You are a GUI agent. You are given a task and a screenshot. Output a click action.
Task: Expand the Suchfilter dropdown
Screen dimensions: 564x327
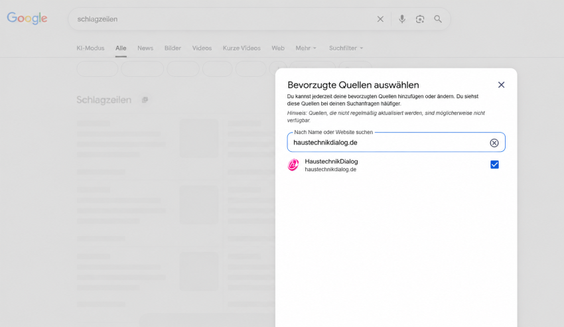[346, 48]
